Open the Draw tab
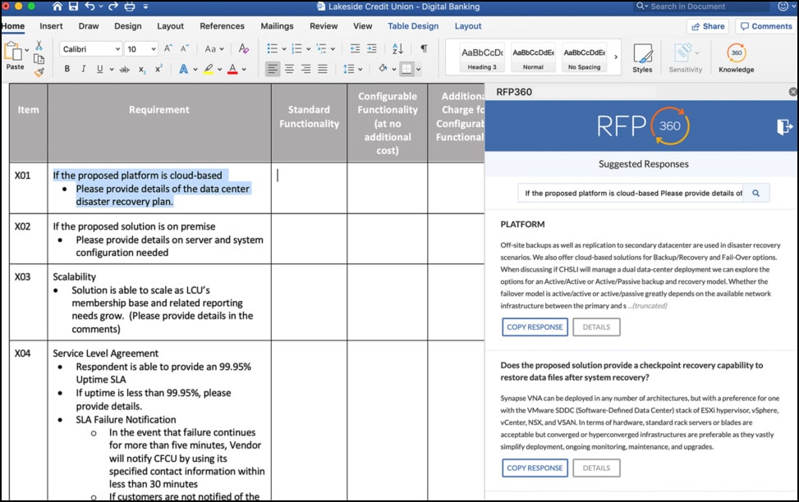This screenshot has width=799, height=502. (x=89, y=26)
